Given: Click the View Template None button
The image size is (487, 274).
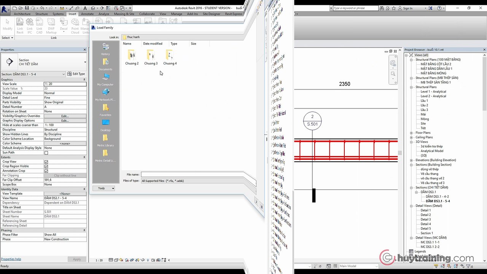Looking at the screenshot, I should click(x=65, y=194).
